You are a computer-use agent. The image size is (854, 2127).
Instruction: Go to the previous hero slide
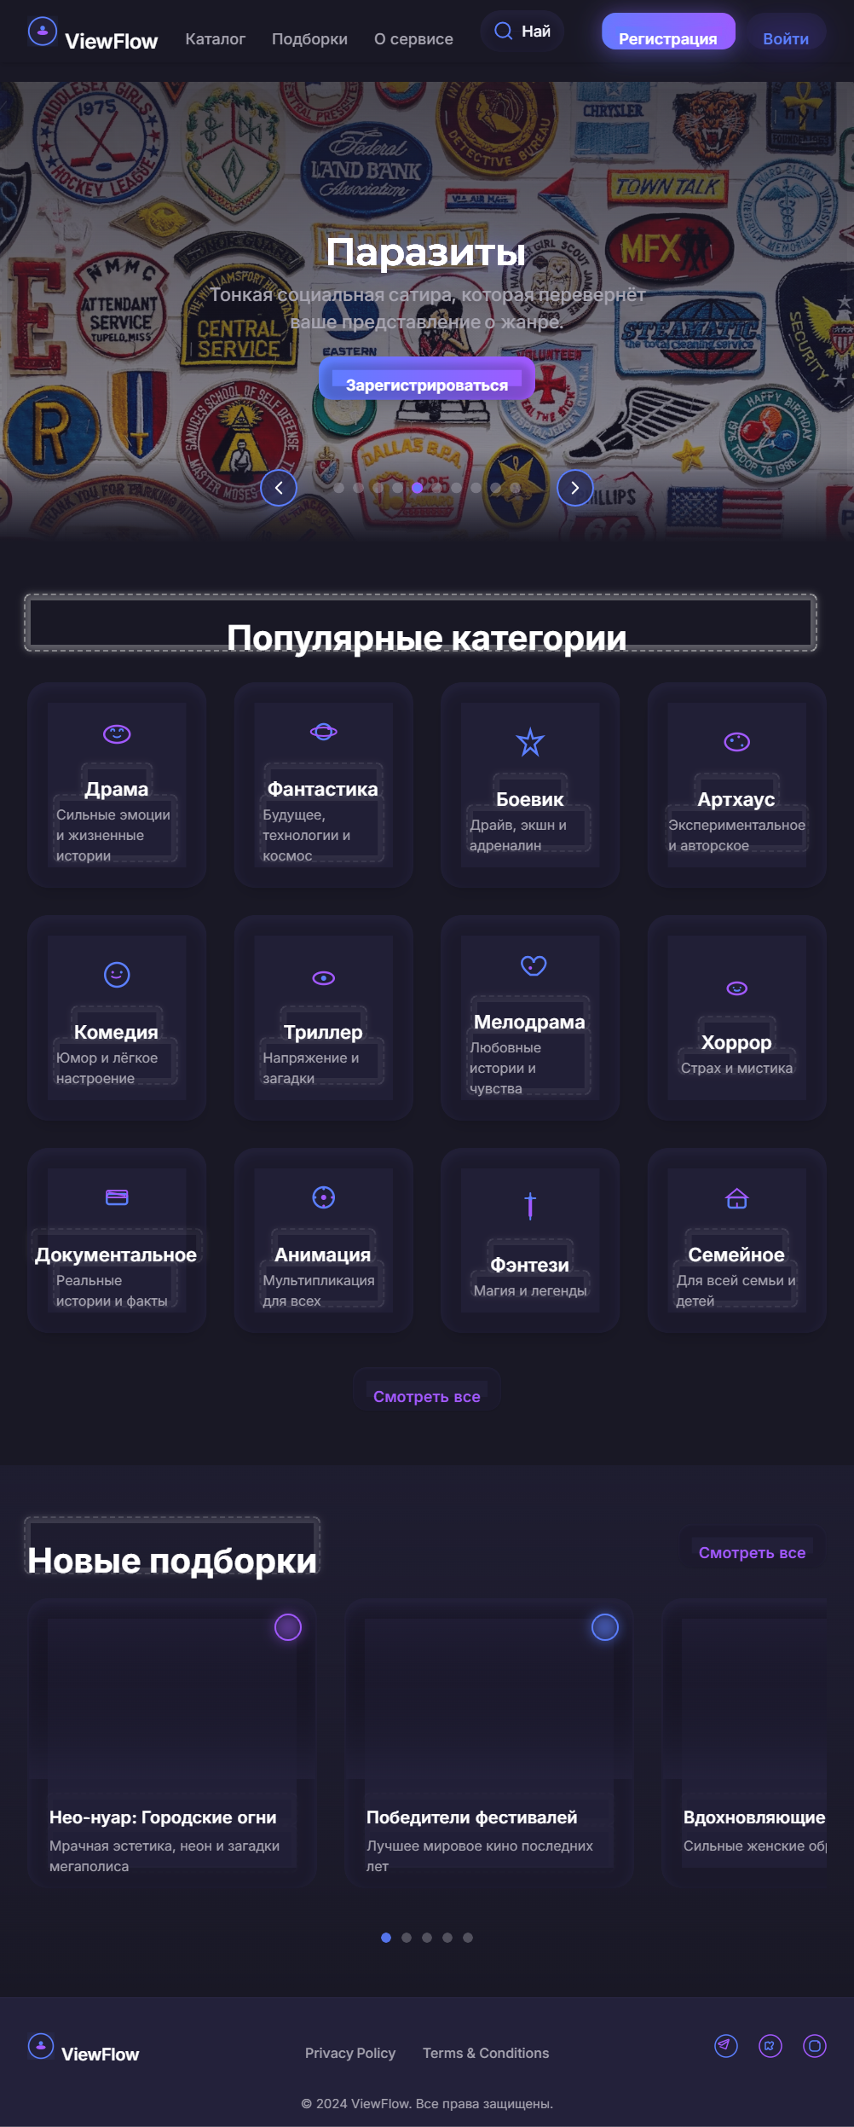click(x=279, y=488)
